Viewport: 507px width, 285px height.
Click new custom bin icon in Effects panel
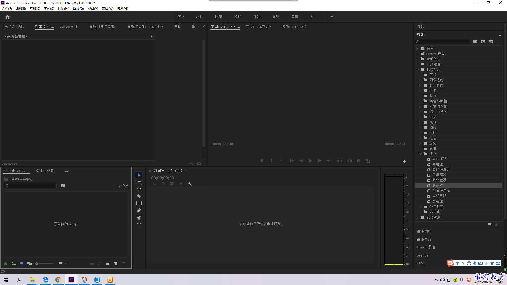[490, 224]
